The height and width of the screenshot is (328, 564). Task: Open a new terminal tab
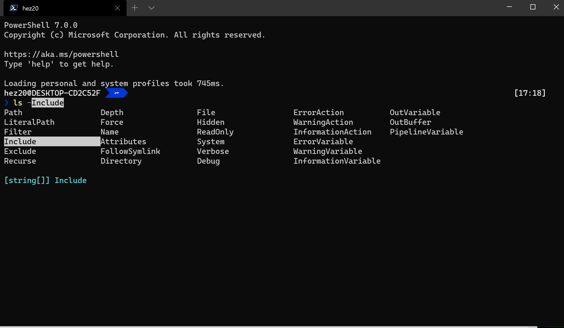pos(135,8)
